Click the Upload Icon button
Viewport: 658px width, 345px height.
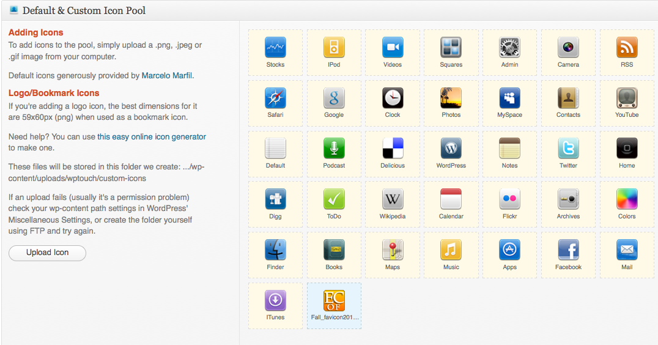47,253
